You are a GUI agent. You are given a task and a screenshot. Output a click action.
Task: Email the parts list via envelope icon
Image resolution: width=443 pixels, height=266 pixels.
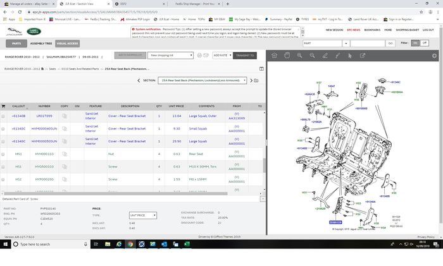pos(206,56)
